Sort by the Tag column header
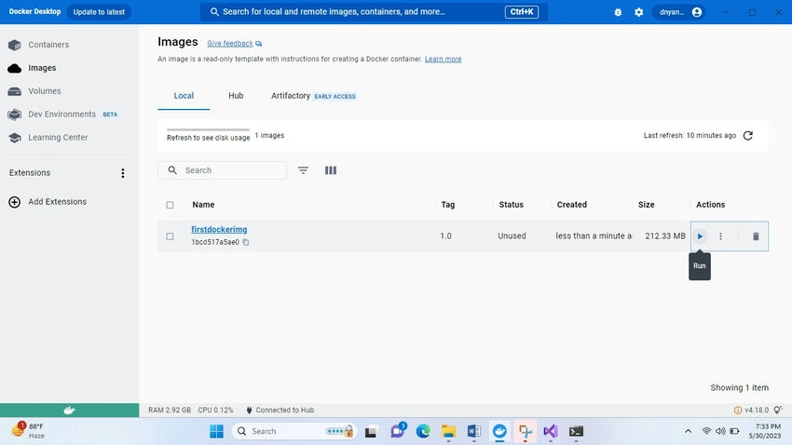This screenshot has width=792, height=445. point(448,205)
